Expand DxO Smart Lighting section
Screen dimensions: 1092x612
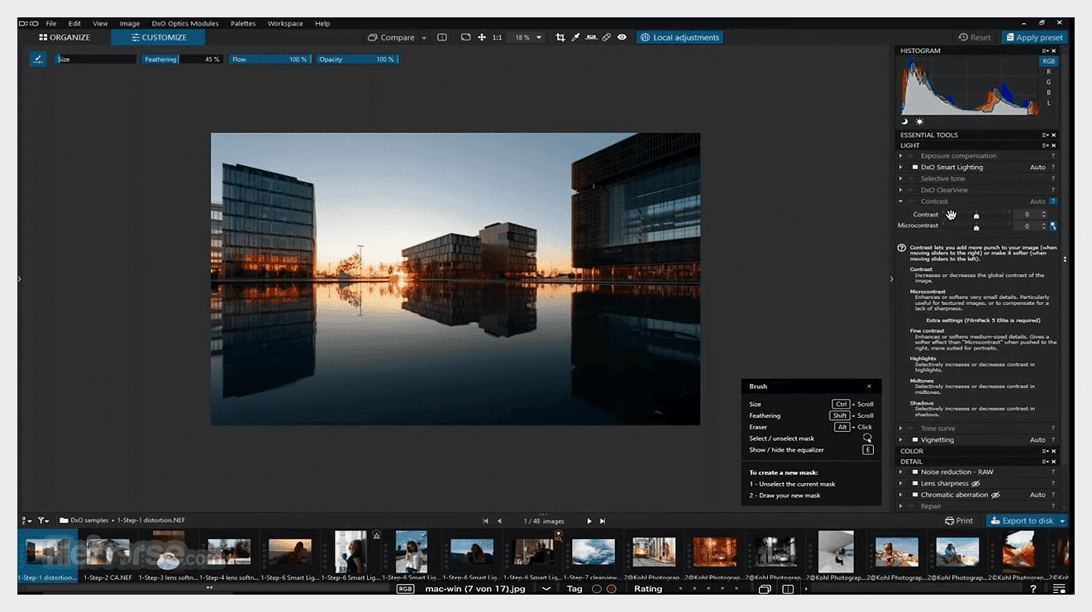(x=901, y=167)
